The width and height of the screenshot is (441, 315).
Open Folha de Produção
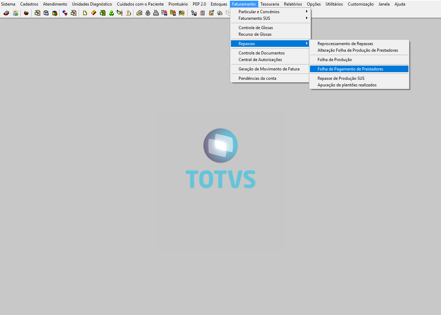[x=359, y=60]
